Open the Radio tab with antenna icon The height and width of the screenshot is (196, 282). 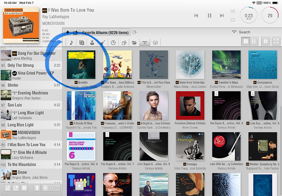click(x=155, y=43)
